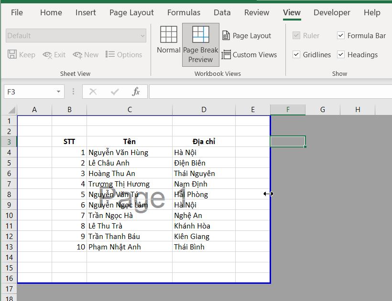Viewport: 392px width, 301px height.
Task: Open sheet view Options
Action: coord(124,54)
